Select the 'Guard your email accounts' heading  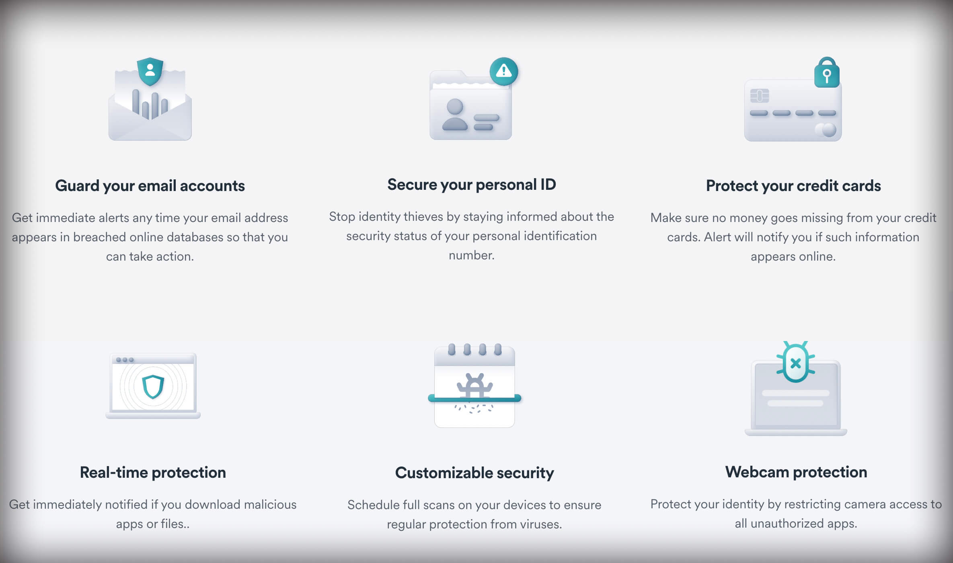click(150, 186)
